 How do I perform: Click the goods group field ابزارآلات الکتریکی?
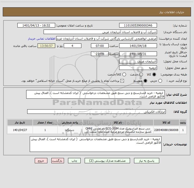(x=96, y=112)
